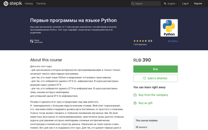Click the Python course logo thumbnail

pyautogui.click(x=169, y=28)
